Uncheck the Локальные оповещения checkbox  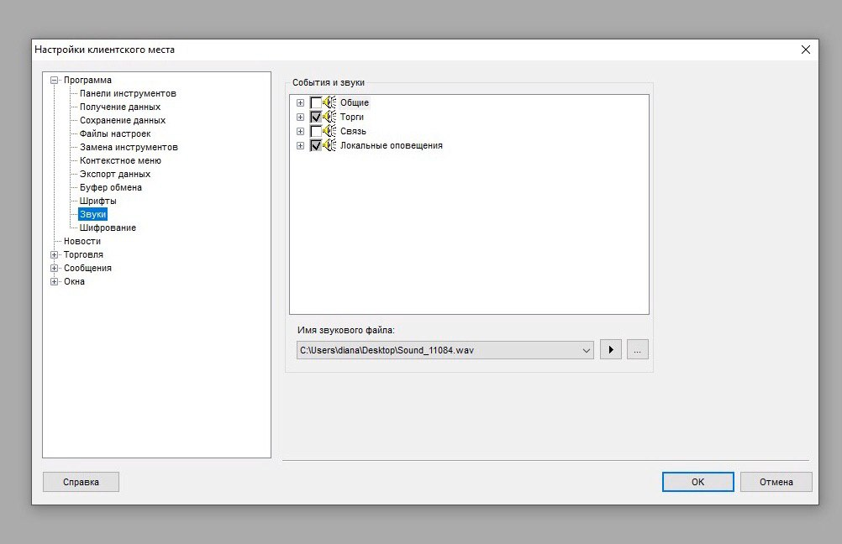pos(316,145)
